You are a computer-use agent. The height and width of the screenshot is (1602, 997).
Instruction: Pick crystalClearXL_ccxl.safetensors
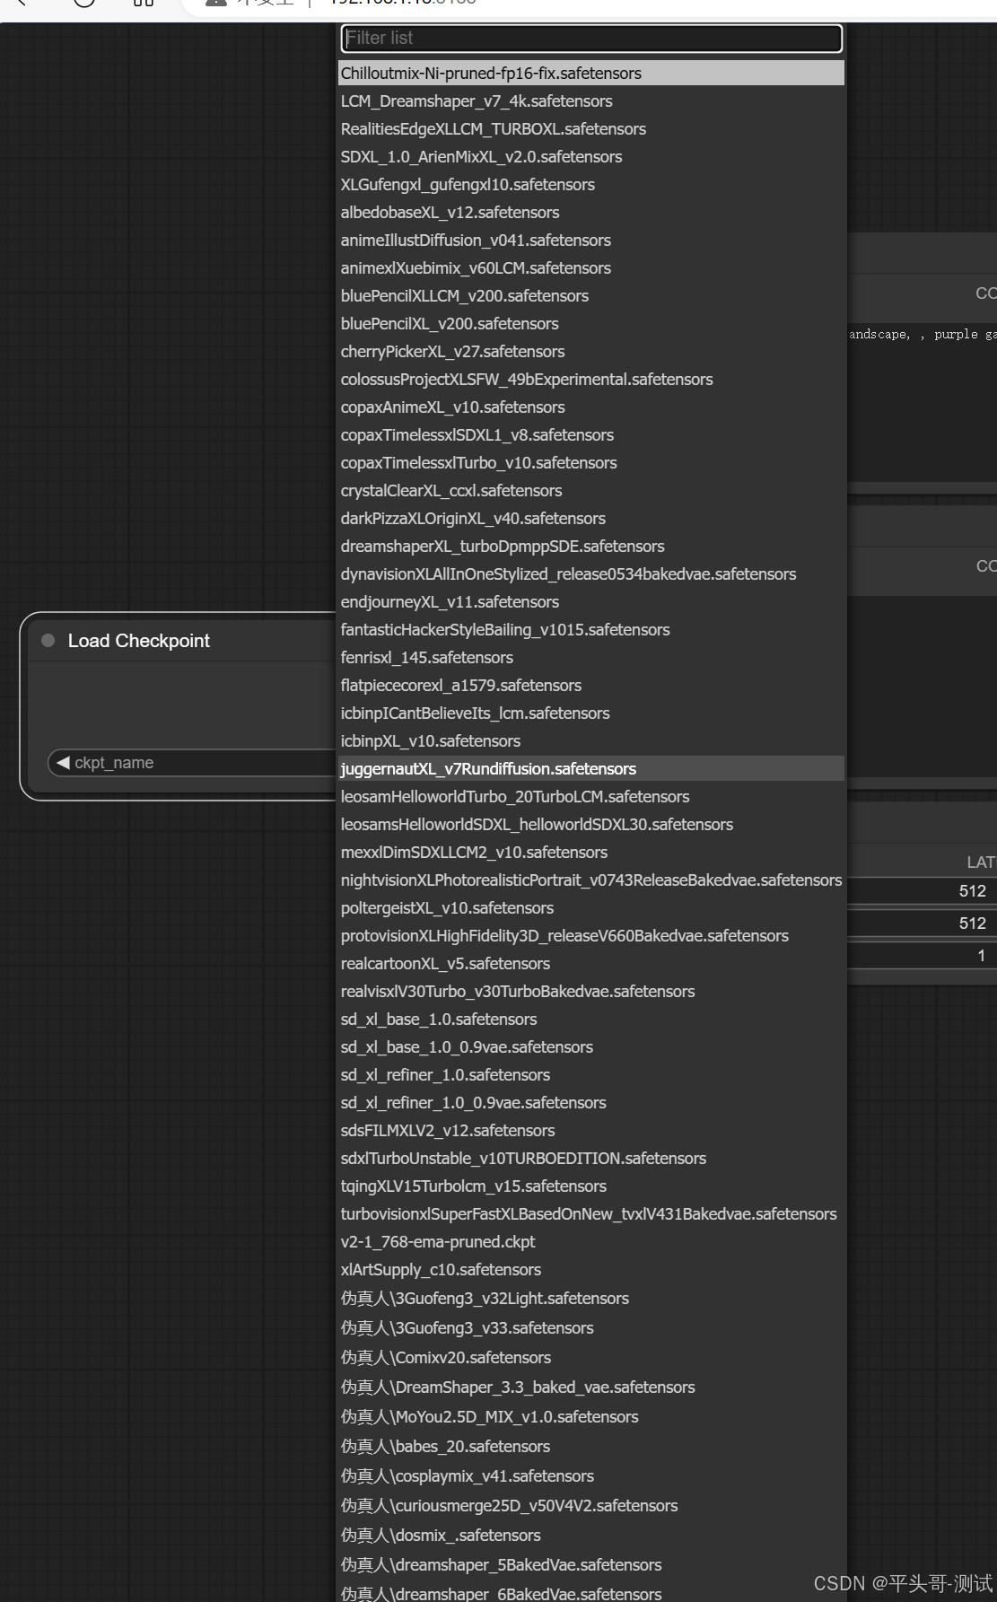pos(591,491)
